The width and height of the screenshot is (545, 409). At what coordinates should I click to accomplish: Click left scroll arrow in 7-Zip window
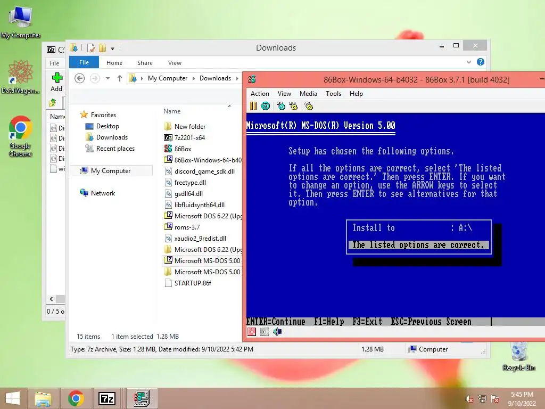click(x=52, y=299)
